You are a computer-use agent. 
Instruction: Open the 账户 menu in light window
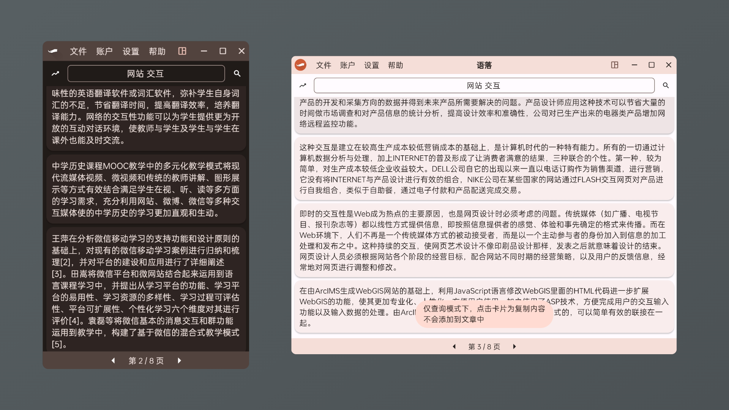(x=347, y=65)
